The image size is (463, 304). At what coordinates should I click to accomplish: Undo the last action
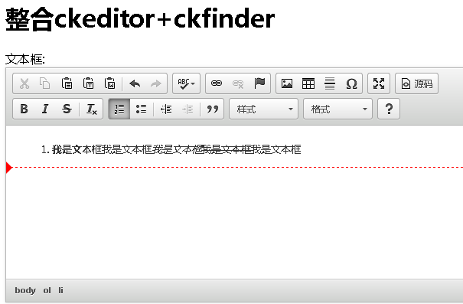click(x=135, y=83)
